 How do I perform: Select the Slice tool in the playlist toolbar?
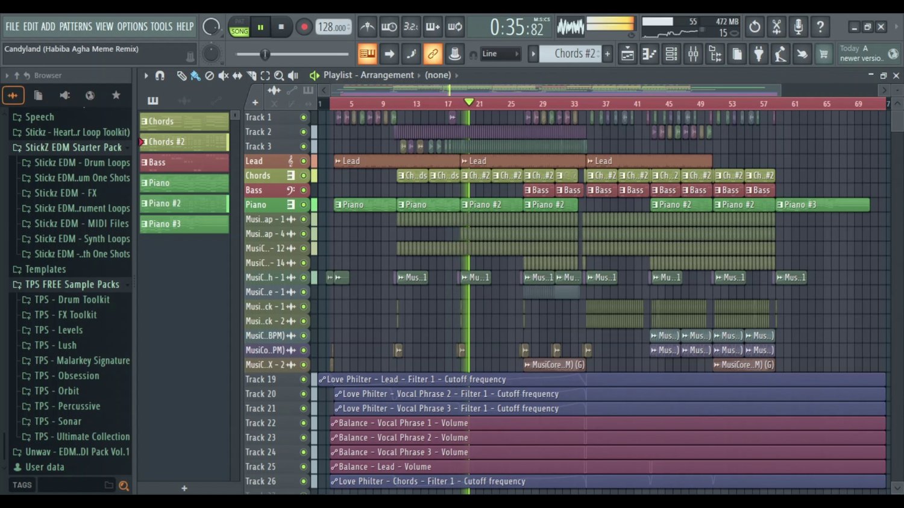pos(251,75)
